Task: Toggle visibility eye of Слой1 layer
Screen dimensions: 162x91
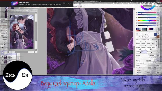Action: tap(3, 56)
